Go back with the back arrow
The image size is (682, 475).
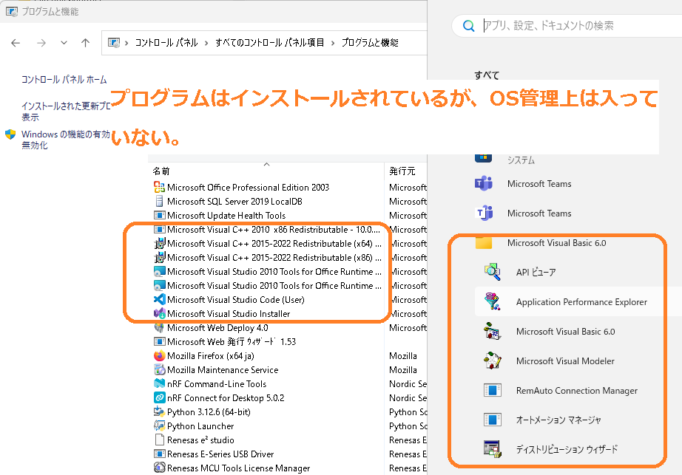[16, 43]
